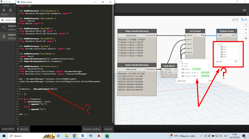Click the OUT port on Python Script node
The image size is (249, 139).
234,36
